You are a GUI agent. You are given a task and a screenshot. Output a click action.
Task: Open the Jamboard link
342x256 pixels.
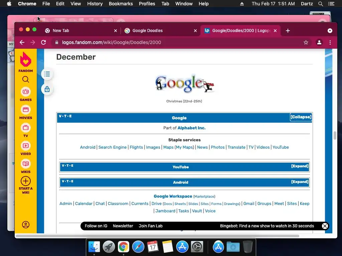(x=165, y=211)
